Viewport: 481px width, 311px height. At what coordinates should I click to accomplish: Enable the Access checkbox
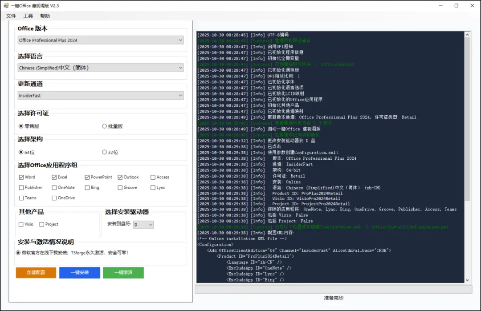click(x=153, y=177)
